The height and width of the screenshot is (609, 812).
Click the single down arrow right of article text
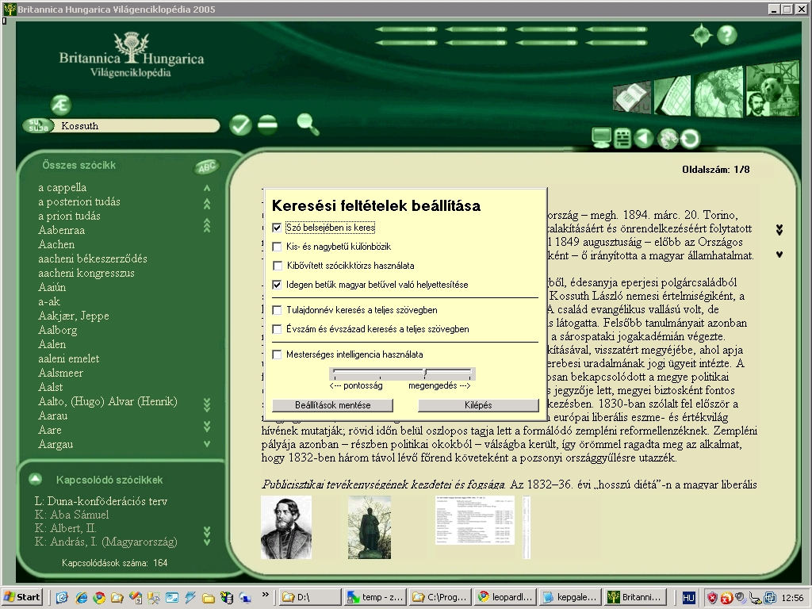[x=779, y=255]
